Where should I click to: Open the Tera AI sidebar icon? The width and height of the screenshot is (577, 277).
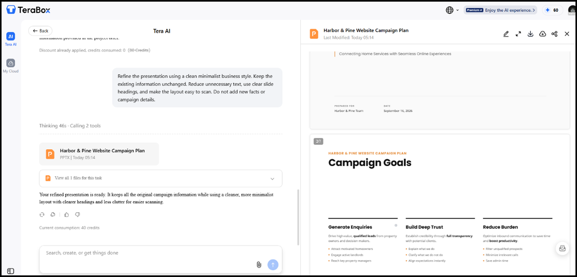11,37
